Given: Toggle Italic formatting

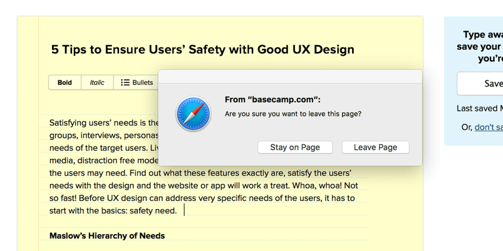Looking at the screenshot, I should click(97, 83).
